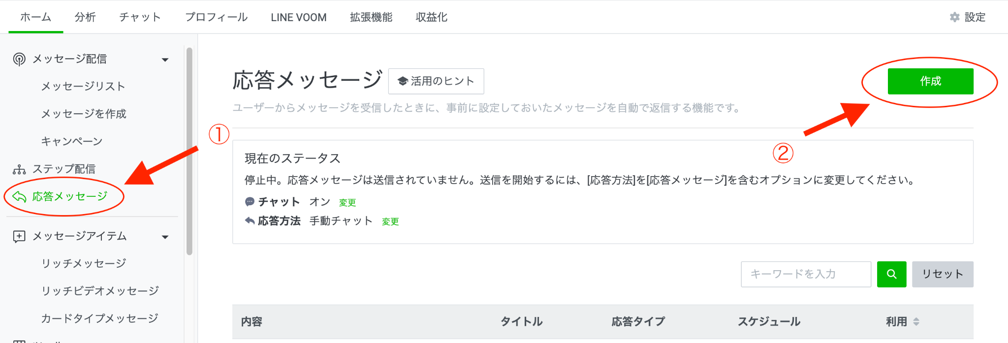Click the 変更 link next to 手動チャット

coord(390,222)
